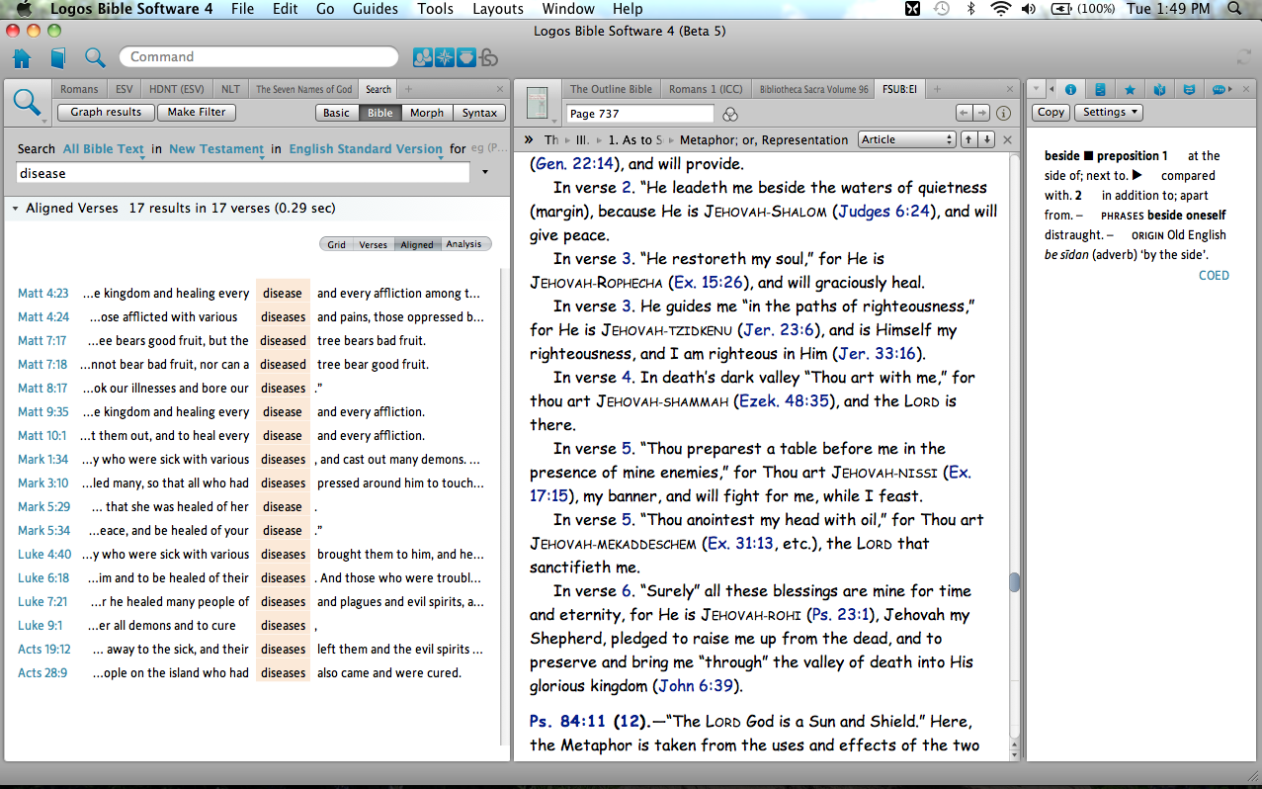
Task: Click the star tab icon in right panel
Action: click(x=1130, y=89)
